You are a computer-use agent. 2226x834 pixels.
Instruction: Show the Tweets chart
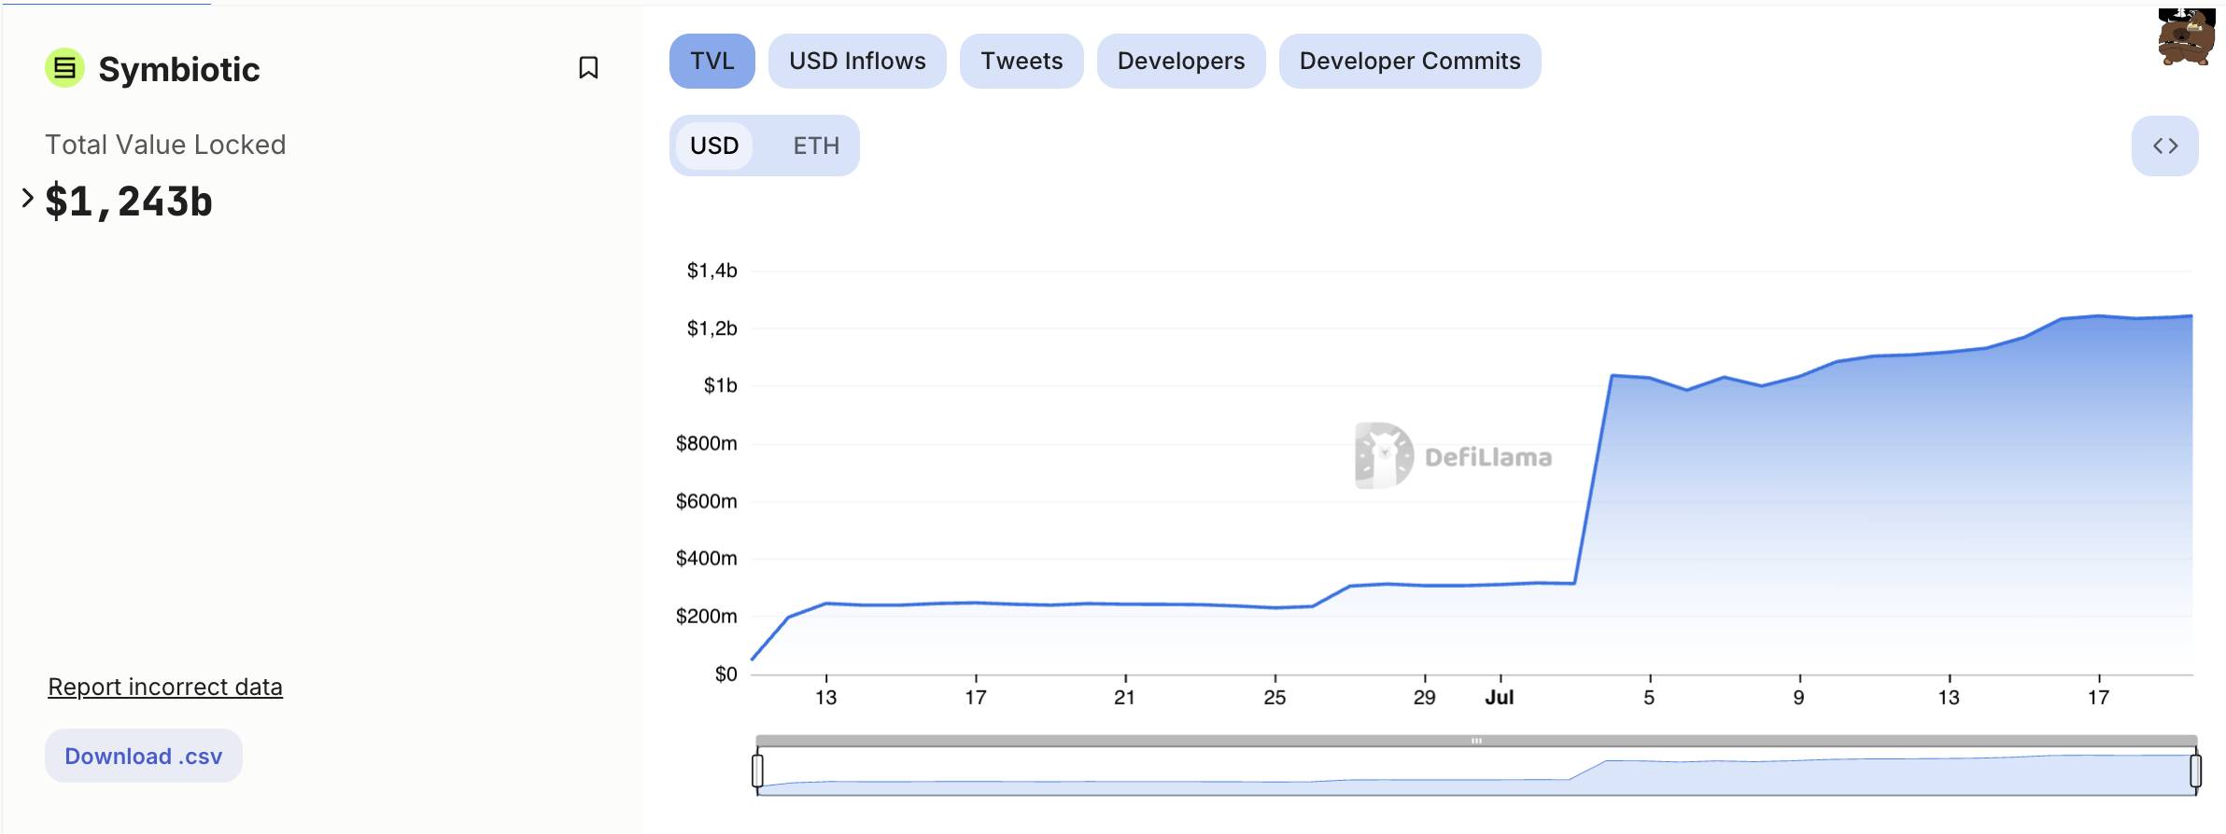pos(1021,61)
